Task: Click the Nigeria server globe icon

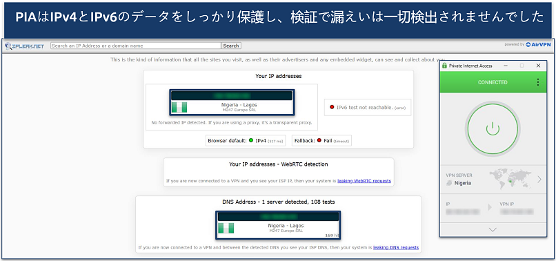Action: tap(449, 183)
